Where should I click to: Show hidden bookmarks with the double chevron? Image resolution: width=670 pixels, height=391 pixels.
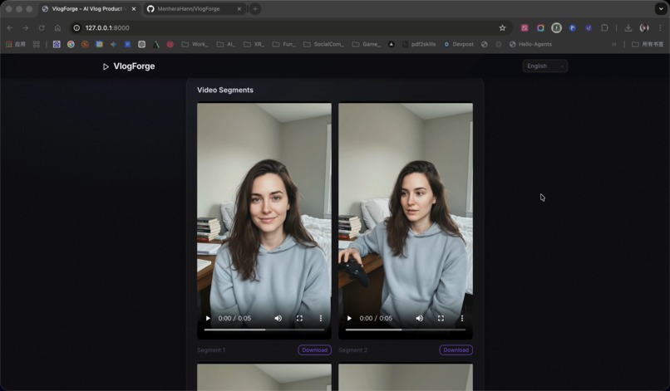point(614,44)
